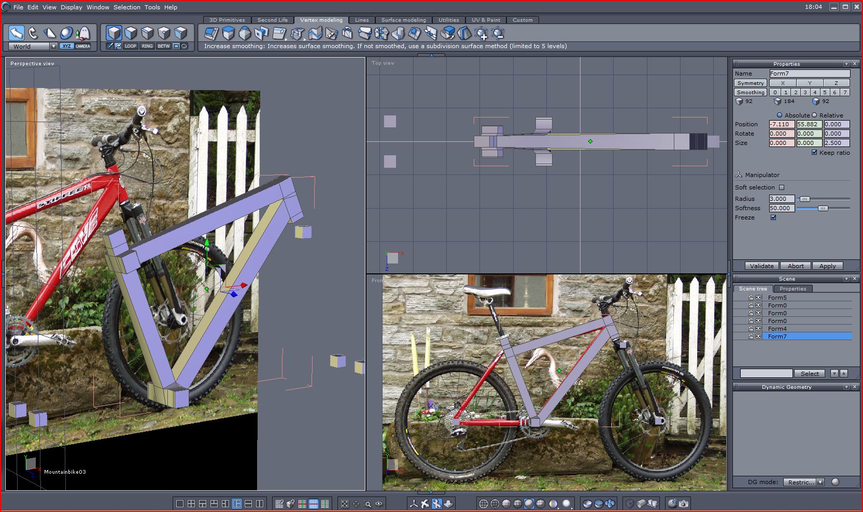The image size is (863, 512).
Task: Click the zoom magnifier icon in bottom bar
Action: pyautogui.click(x=367, y=504)
